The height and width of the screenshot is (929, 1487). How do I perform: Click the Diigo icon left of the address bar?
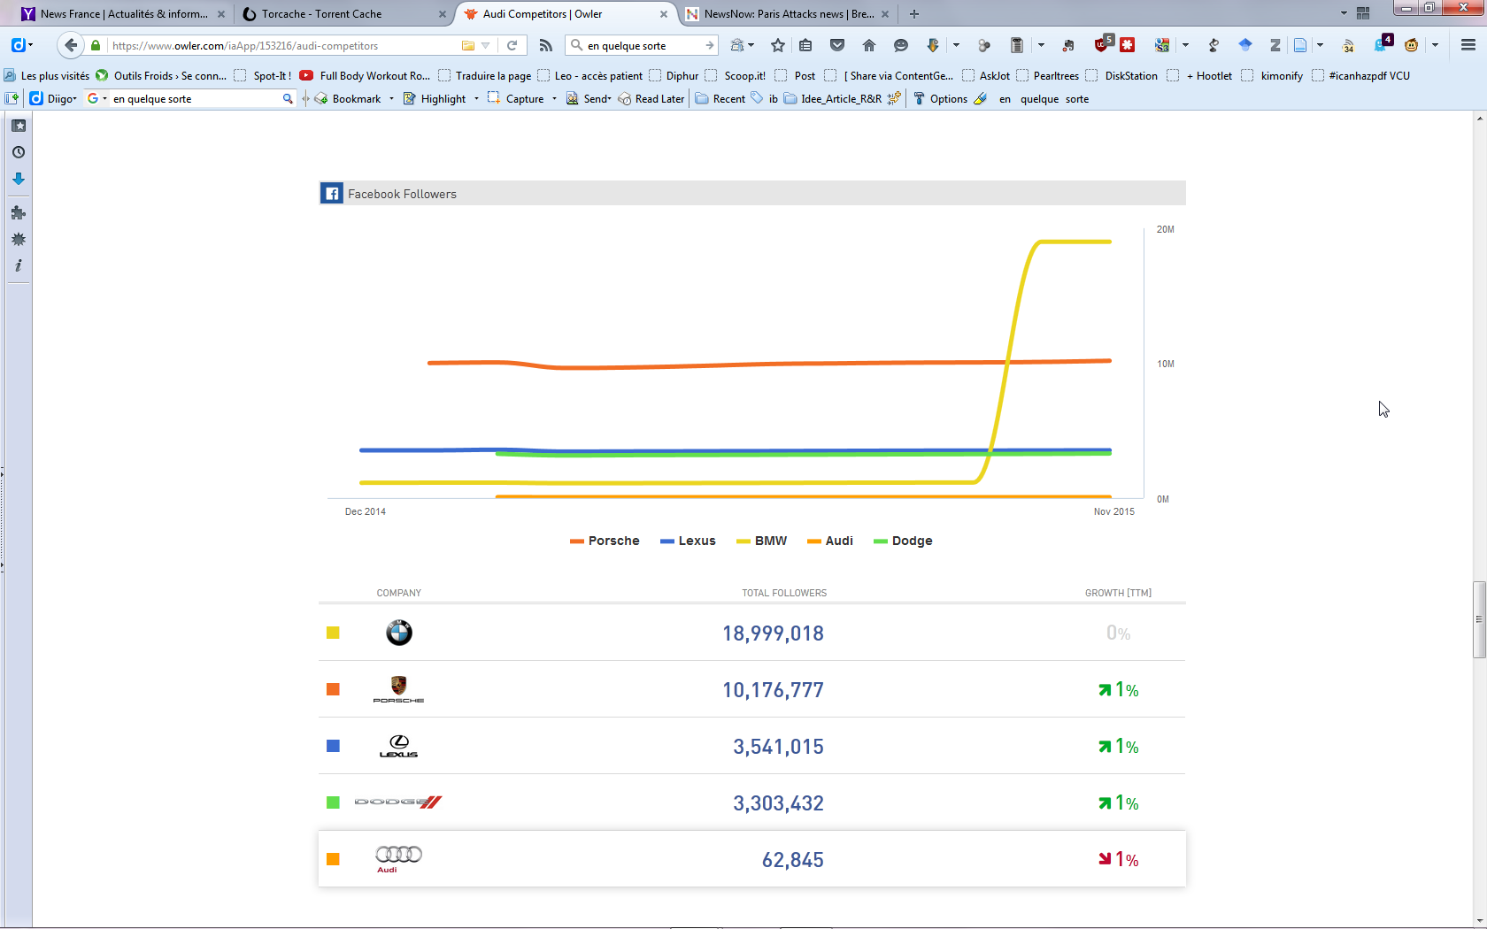[18, 45]
